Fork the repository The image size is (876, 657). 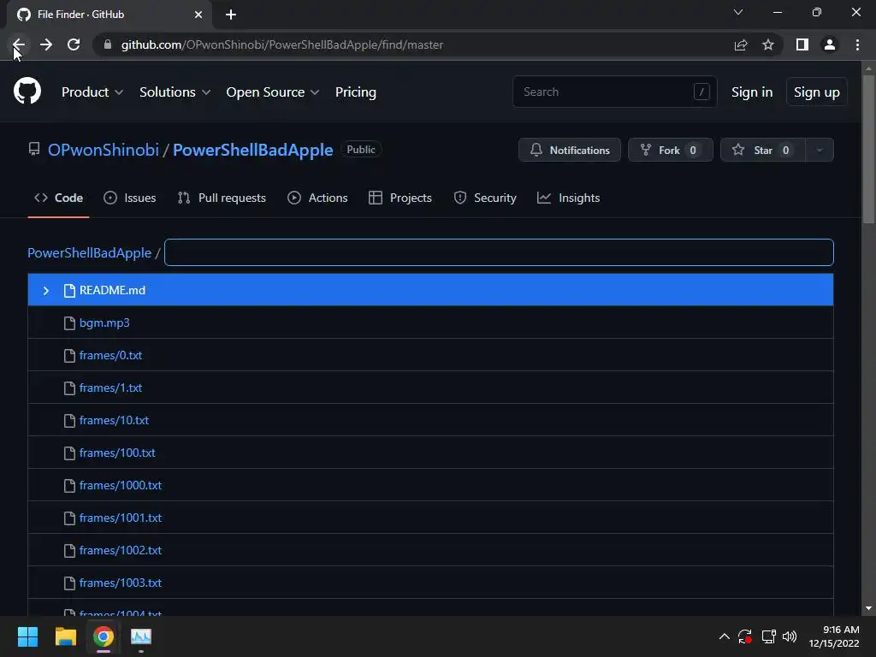[671, 150]
